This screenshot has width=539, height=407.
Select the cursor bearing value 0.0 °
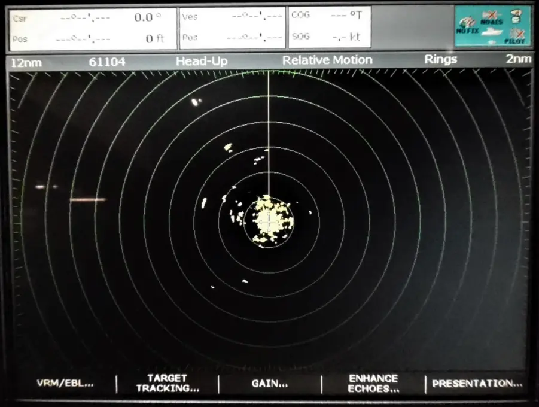tap(148, 17)
